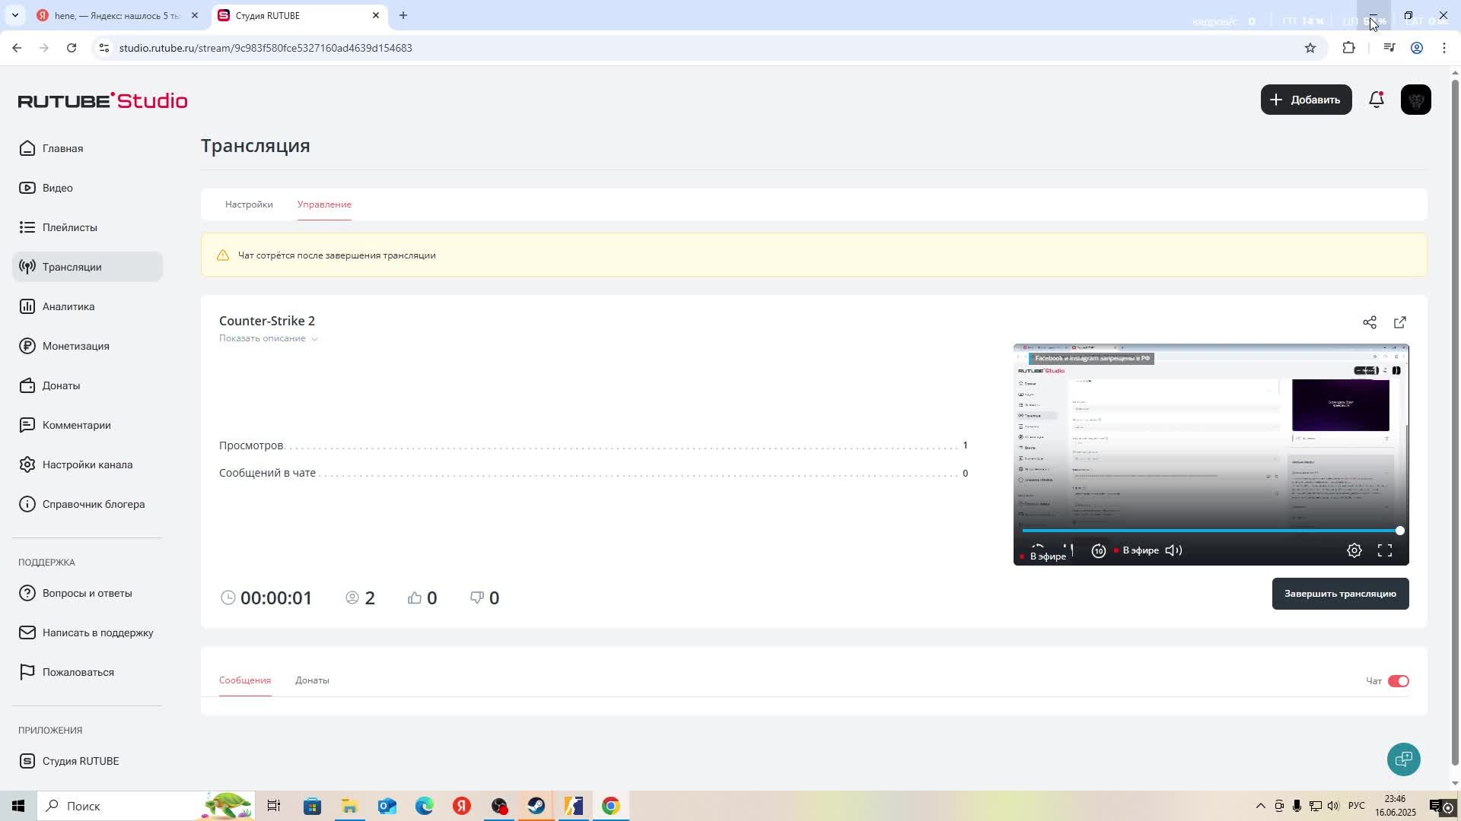Expand Показать описание
Screen dimensions: 1461x821
268,338
